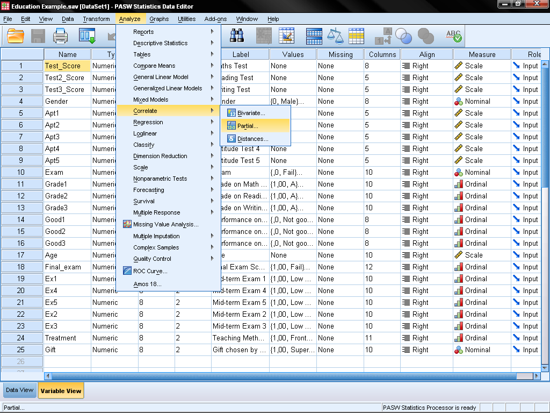Click the Recall recent dialogs icon
The width and height of the screenshot is (550, 413).
coord(87,36)
